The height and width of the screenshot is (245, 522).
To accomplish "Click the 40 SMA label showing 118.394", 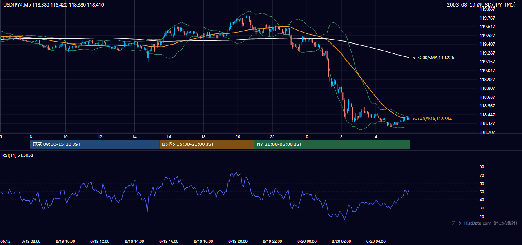I will [432, 119].
